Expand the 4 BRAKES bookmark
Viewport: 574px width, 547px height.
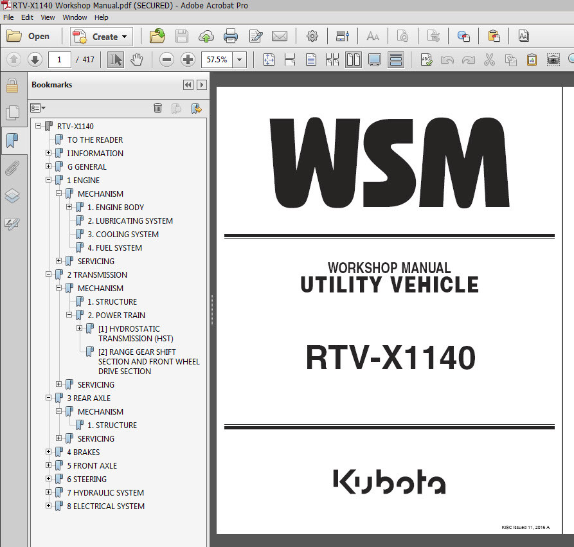click(x=48, y=451)
